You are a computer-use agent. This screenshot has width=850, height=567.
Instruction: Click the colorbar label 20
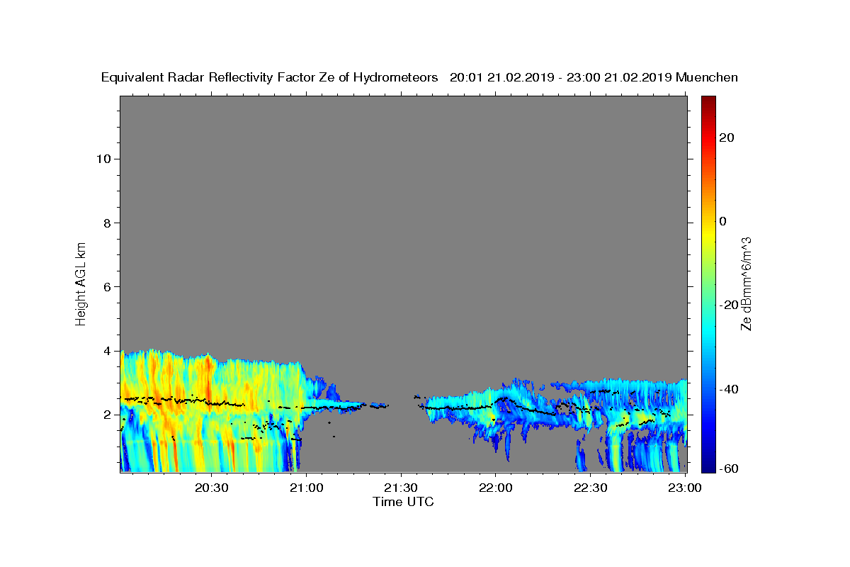click(727, 137)
